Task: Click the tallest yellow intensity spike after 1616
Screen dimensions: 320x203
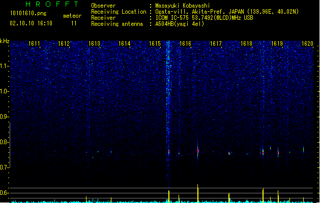Action: [x=198, y=193]
